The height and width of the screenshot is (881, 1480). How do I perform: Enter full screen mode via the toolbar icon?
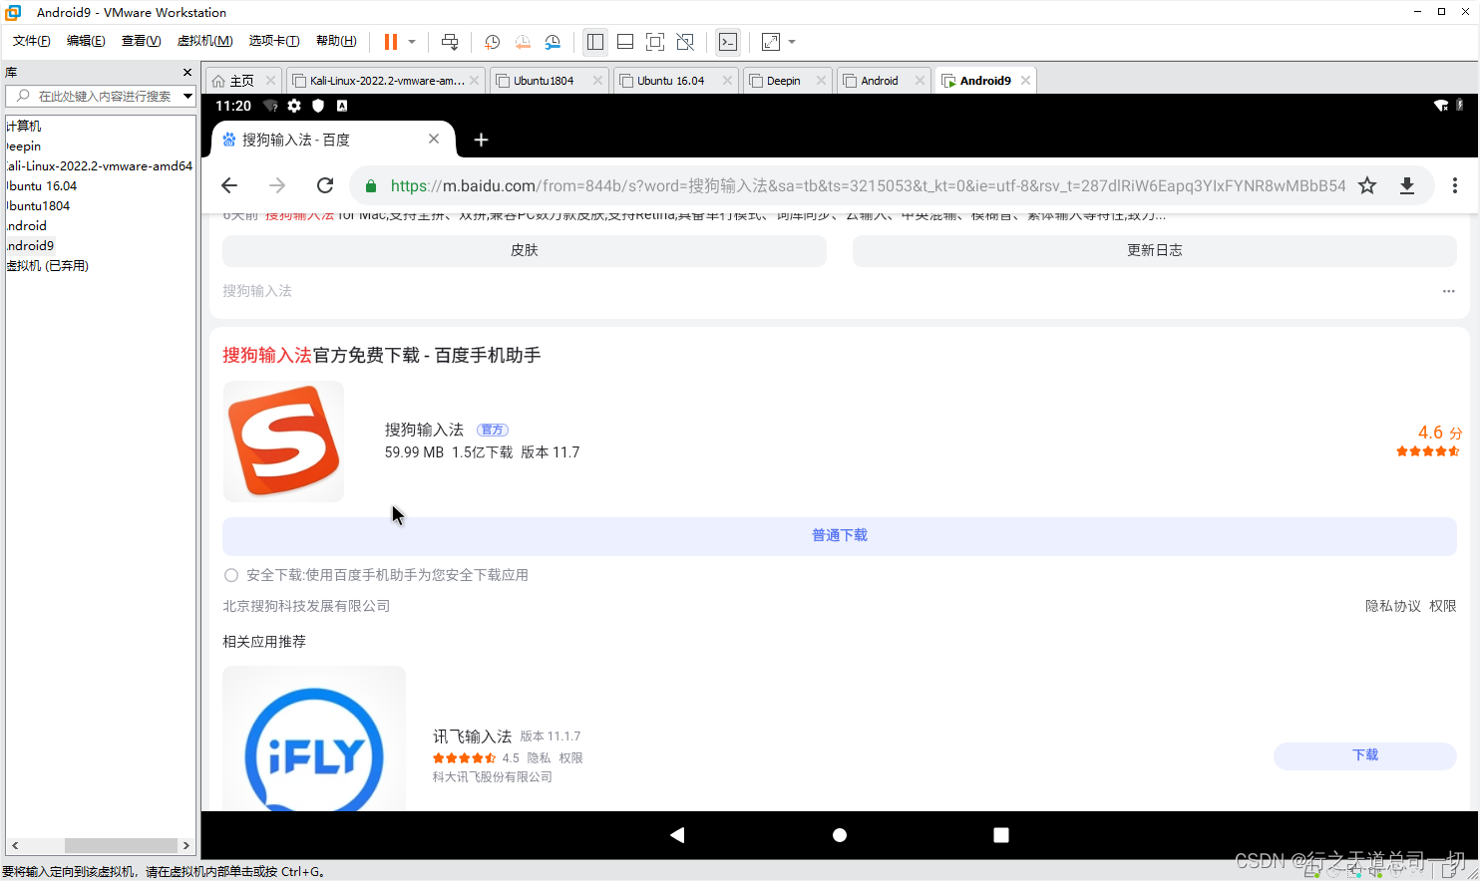pos(655,42)
